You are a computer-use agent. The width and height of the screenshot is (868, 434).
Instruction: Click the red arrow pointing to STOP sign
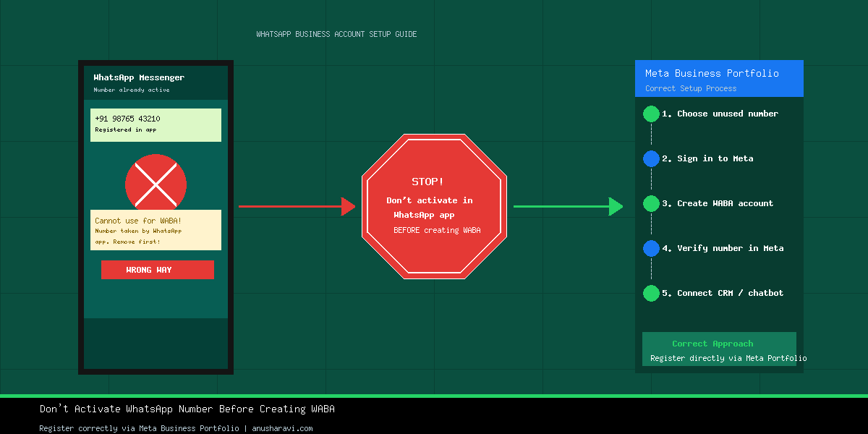click(297, 206)
